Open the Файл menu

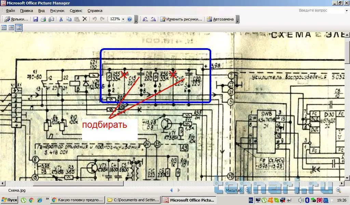tap(10, 11)
